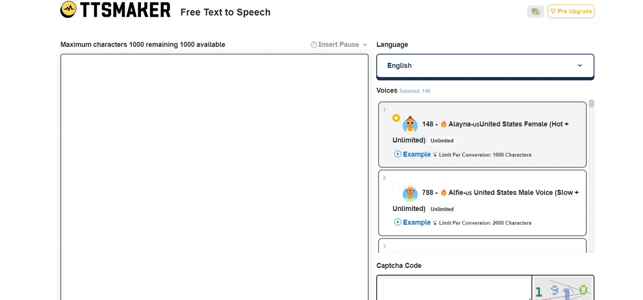Open the English language dropdown
Screen dimensions: 643x300
[485, 66]
